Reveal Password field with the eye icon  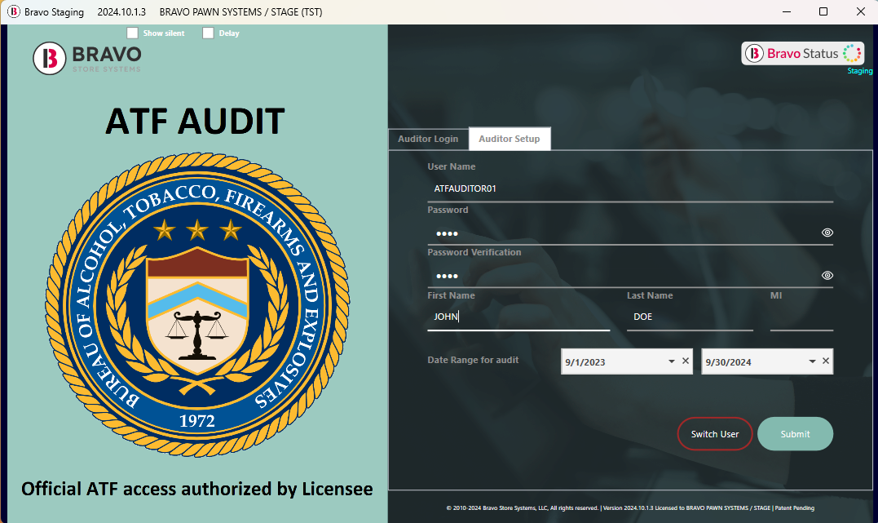click(x=827, y=233)
